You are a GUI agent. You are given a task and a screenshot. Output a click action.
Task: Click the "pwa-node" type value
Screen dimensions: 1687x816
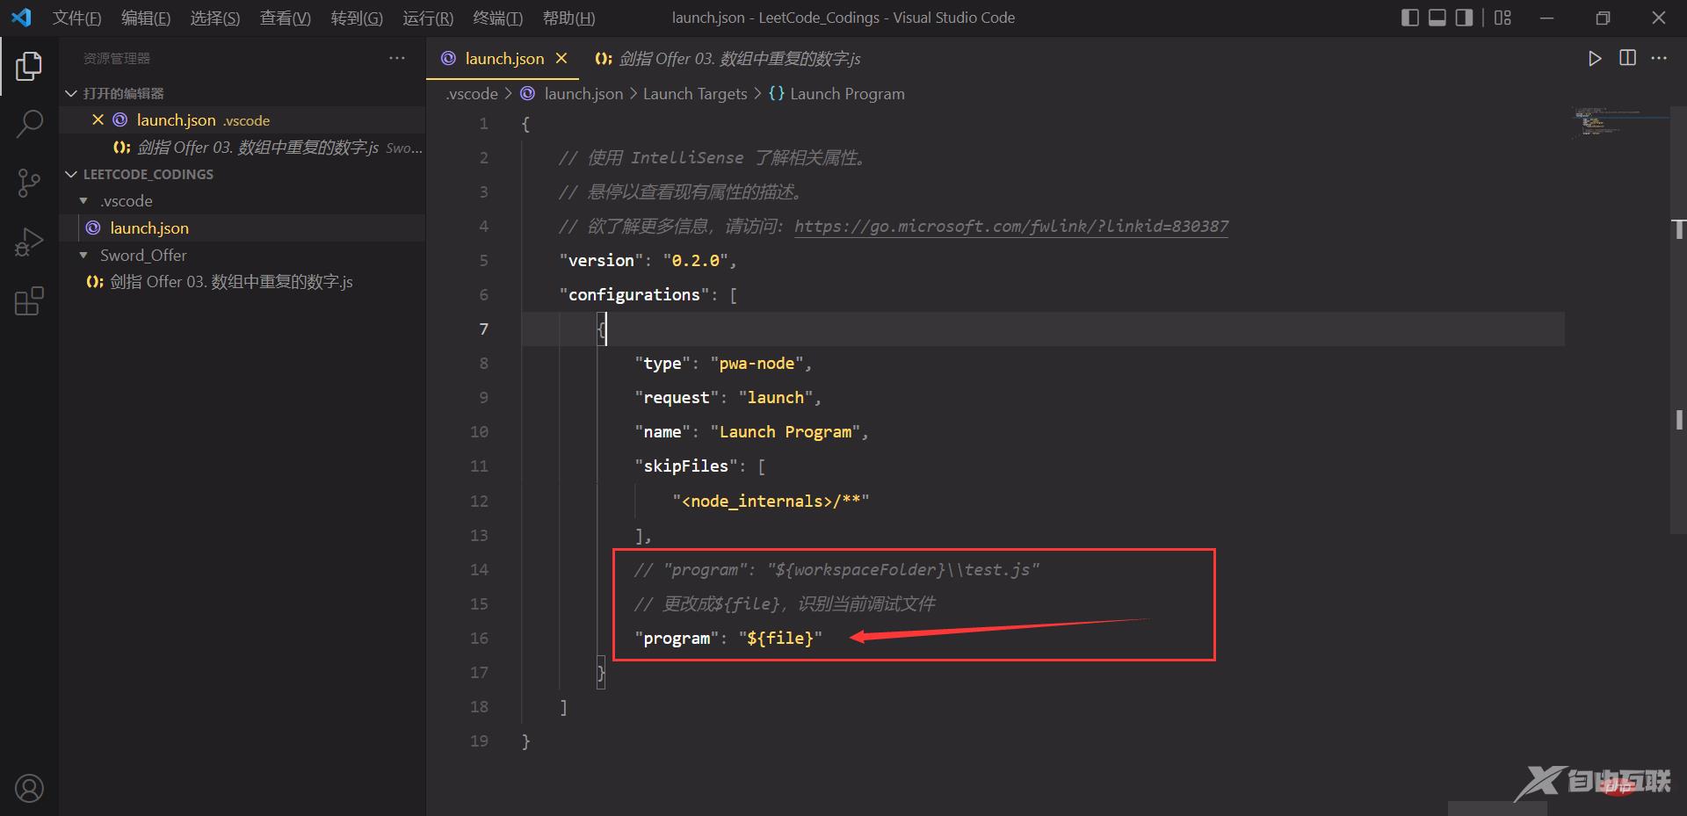coord(757,363)
